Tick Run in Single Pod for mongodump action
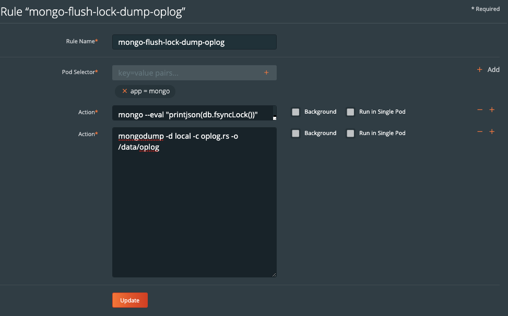This screenshot has height=316, width=508. pyautogui.click(x=350, y=133)
